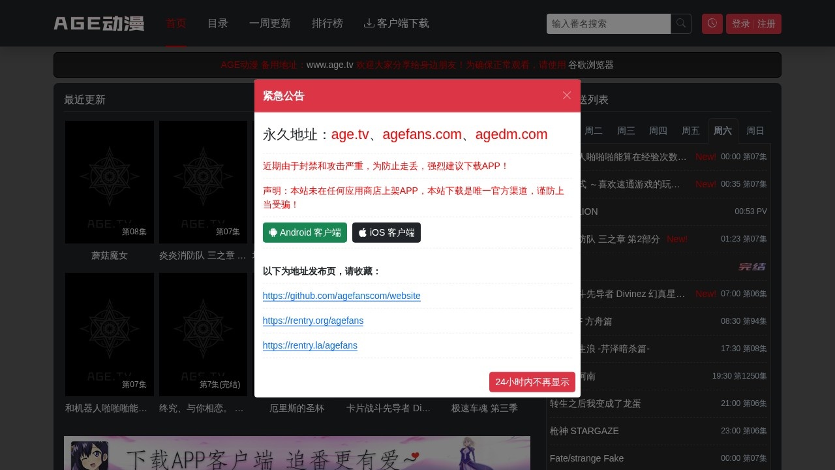This screenshot has height=470, width=835.
Task: Select the Android robot icon on 客户端 button
Action: [x=273, y=232]
